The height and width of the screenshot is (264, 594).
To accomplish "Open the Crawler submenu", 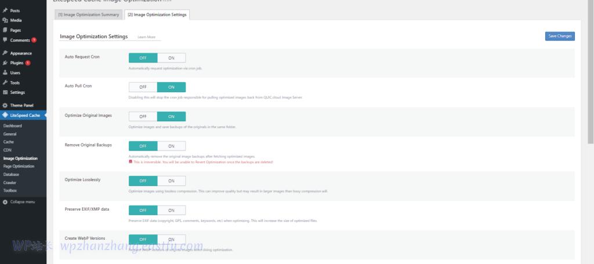I will [x=10, y=183].
